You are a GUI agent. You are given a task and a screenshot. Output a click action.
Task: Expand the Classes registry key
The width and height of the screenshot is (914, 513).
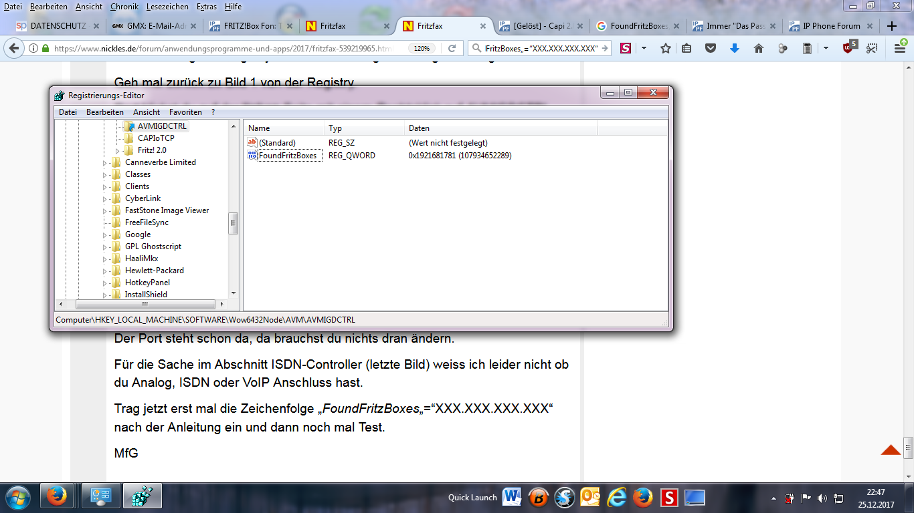[x=106, y=174]
